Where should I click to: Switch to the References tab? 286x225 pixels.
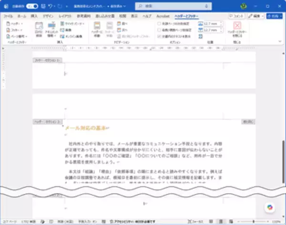83,16
